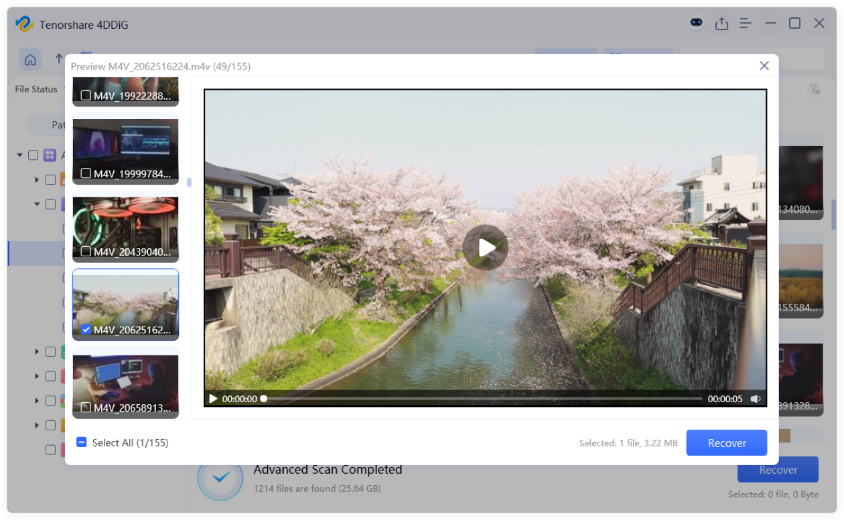844x520 pixels.
Task: Click the Recover button in the preview dialog
Action: [726, 442]
